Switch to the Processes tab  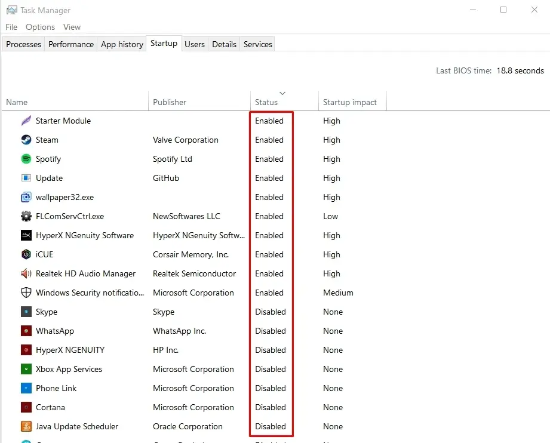[23, 44]
